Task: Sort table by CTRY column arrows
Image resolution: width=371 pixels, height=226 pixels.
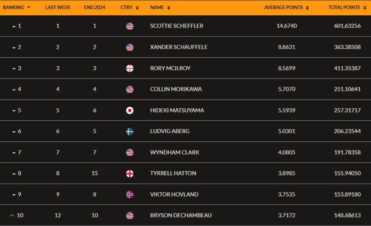Action: coord(137,8)
